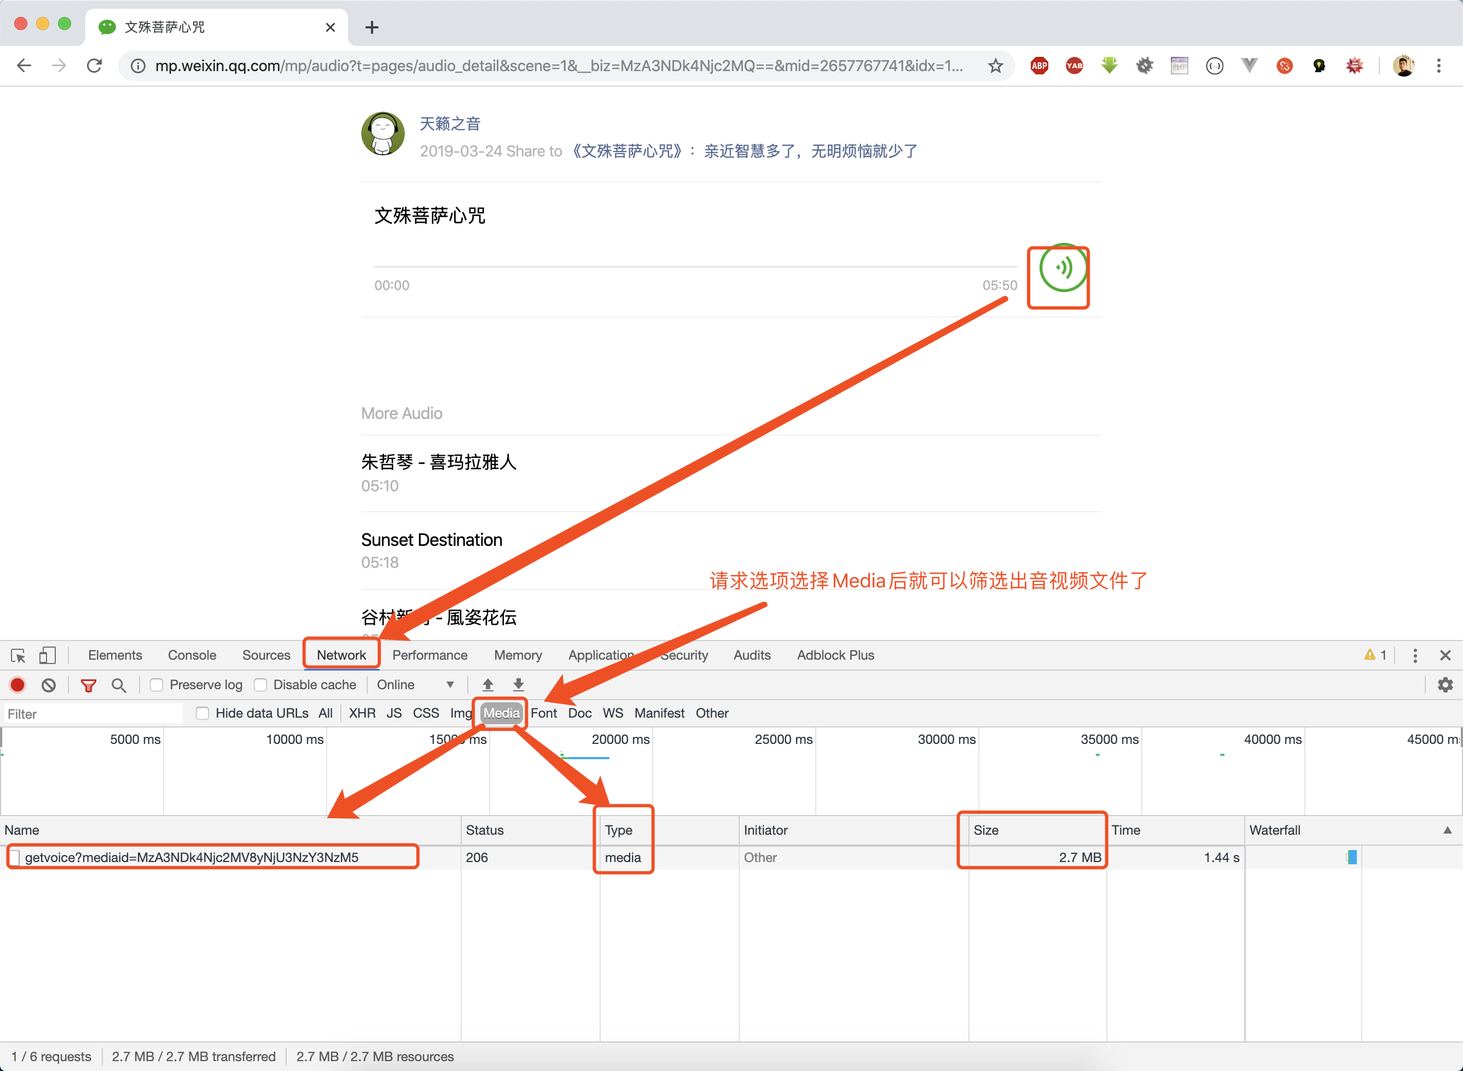Click the browser back arrow
Viewport: 1463px width, 1071px height.
coord(24,66)
